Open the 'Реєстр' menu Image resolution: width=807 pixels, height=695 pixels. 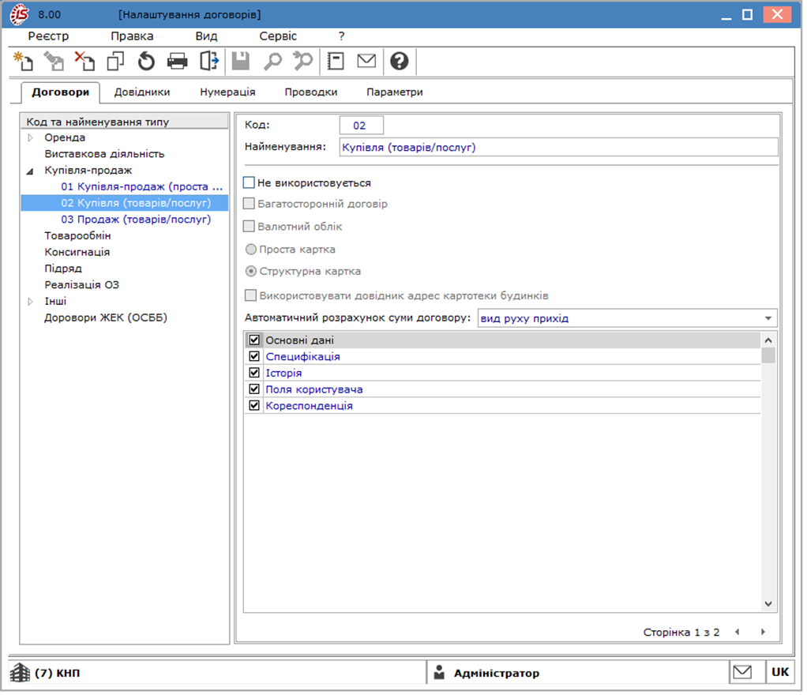point(48,36)
